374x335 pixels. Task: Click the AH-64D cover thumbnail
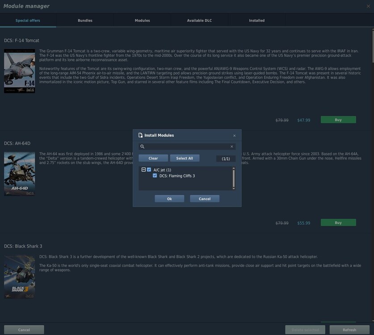tap(20, 174)
